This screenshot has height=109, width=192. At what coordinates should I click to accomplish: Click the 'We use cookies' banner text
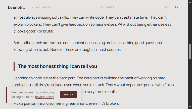tap(33, 92)
